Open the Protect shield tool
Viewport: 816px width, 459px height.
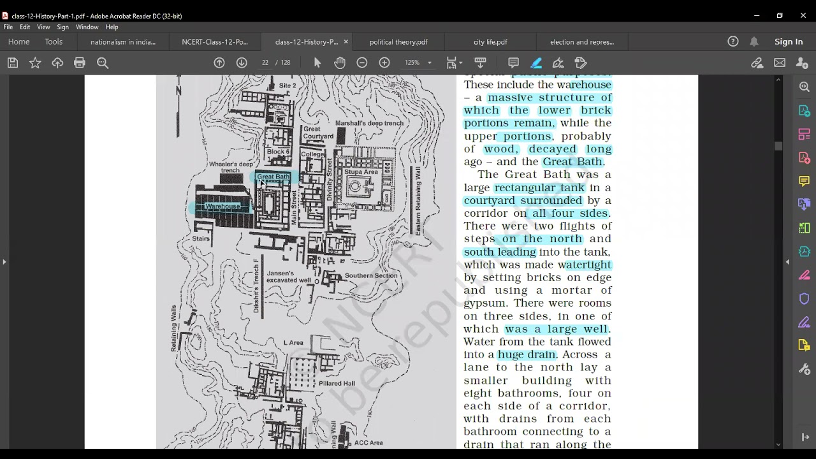coord(805,298)
